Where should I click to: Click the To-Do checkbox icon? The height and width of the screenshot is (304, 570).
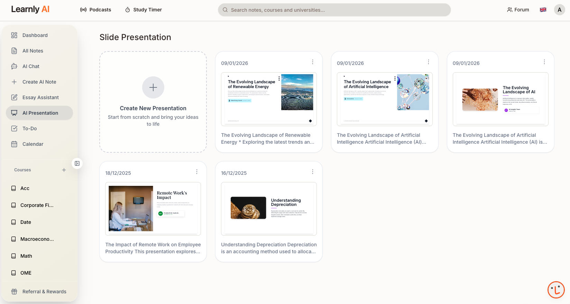[14, 129]
